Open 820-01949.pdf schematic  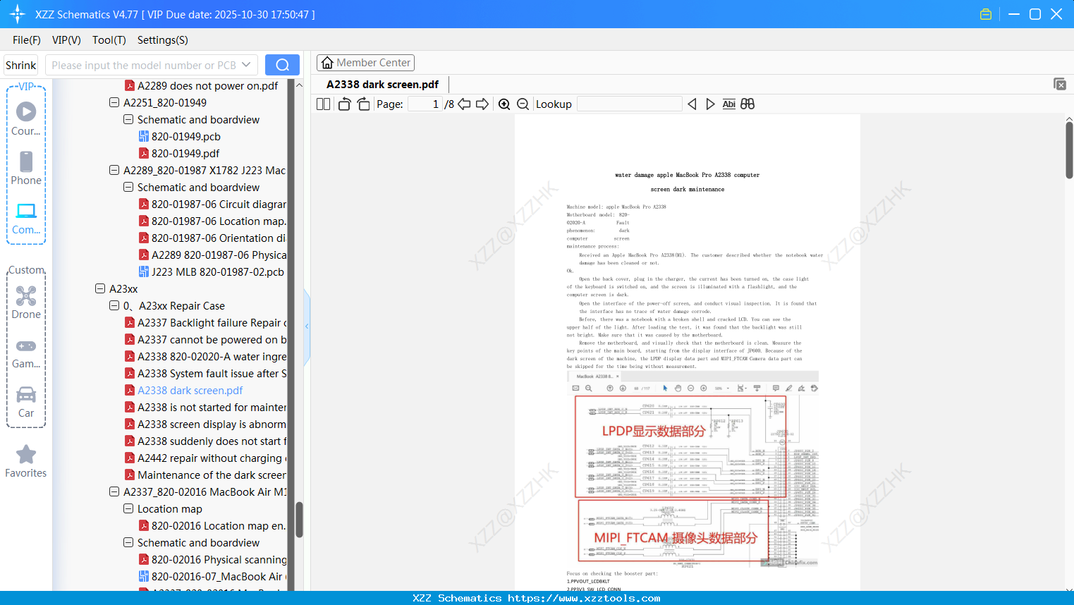click(179, 154)
